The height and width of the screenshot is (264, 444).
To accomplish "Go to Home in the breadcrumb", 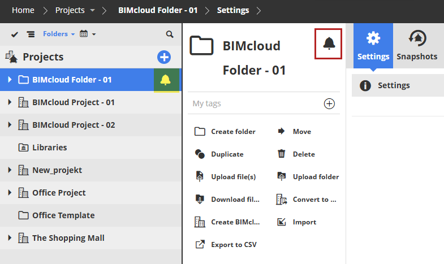I will click(x=23, y=10).
